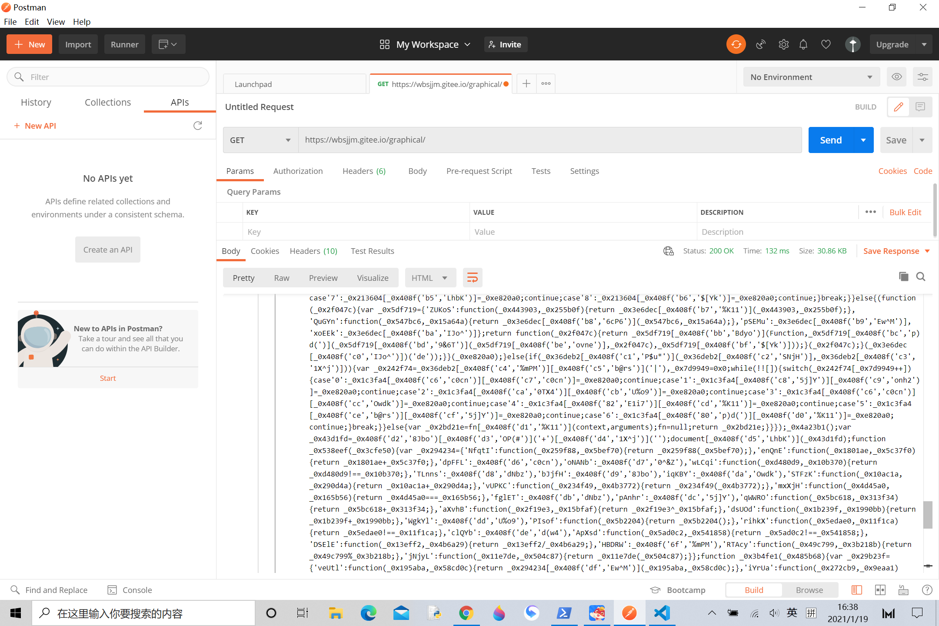
Task: Open the Save Response dropdown
Action: pos(896,251)
